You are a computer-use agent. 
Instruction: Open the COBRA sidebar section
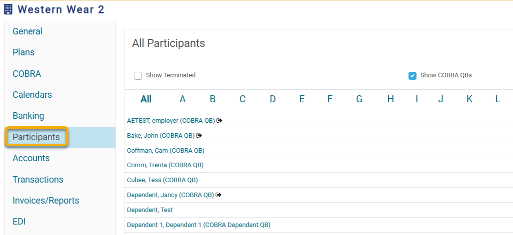click(x=27, y=74)
